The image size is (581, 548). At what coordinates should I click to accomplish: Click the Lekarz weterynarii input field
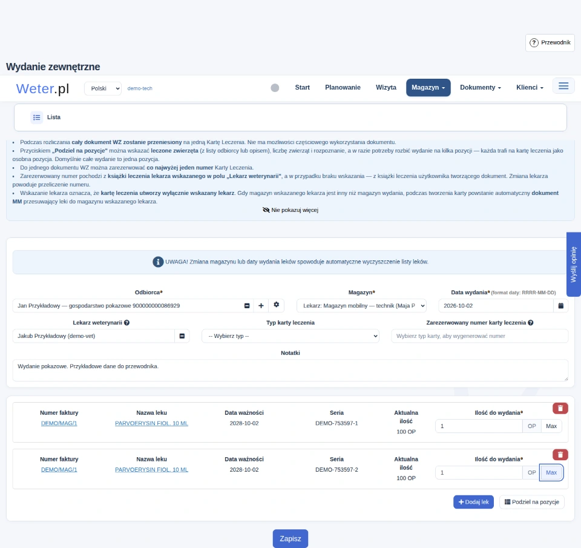coord(94,336)
